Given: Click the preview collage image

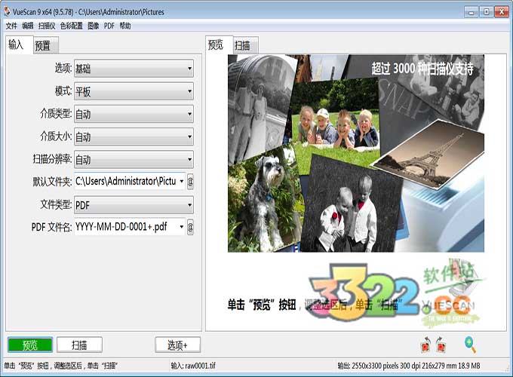Looking at the screenshot, I should [x=356, y=153].
